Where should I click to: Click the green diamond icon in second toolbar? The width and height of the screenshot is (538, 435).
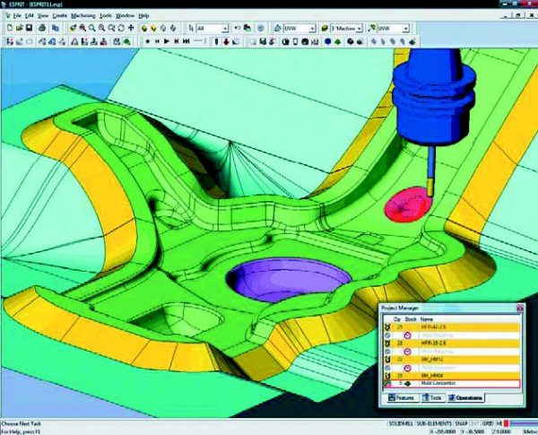[x=337, y=41]
